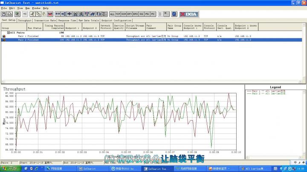Image resolution: width=307 pixels, height=172 pixels.
Task: Click the red Delete toolbar icon
Action: click(50, 14)
